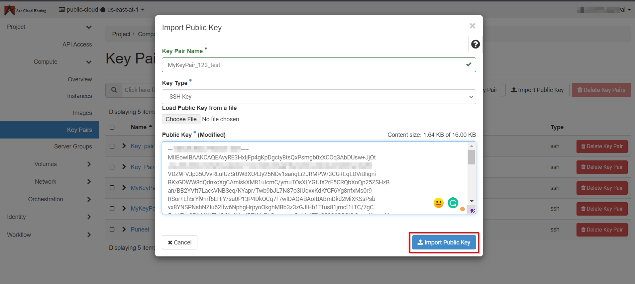Open the Key Type dropdown
Image resolution: width=635 pixels, height=284 pixels.
pyautogui.click(x=319, y=97)
